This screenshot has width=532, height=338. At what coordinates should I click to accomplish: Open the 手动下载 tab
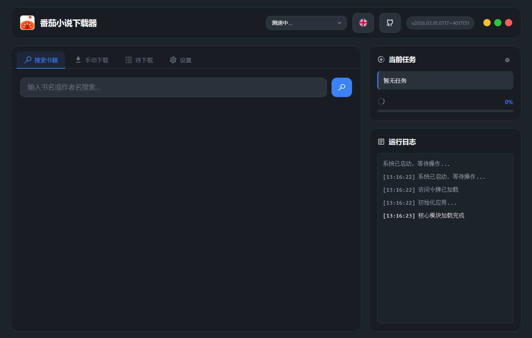click(x=92, y=60)
